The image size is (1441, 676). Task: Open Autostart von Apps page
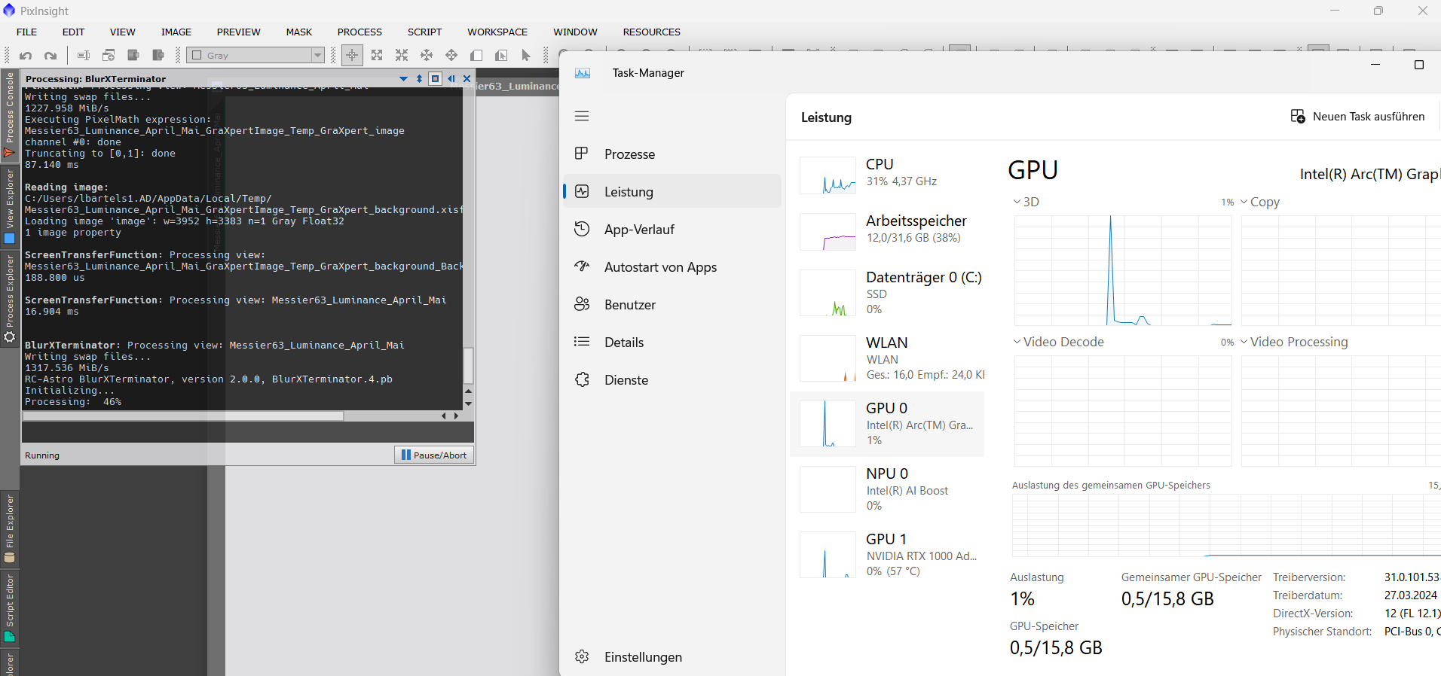pos(672,267)
